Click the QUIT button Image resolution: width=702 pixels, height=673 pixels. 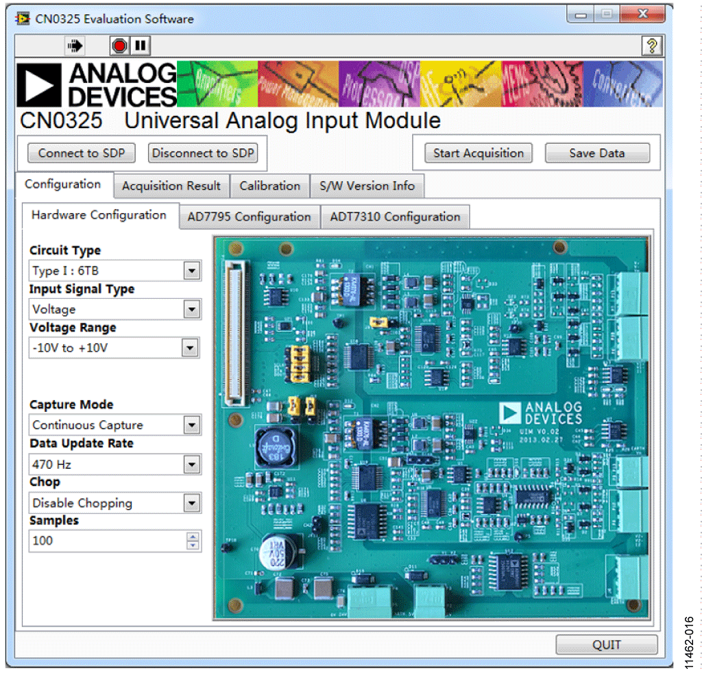607,644
